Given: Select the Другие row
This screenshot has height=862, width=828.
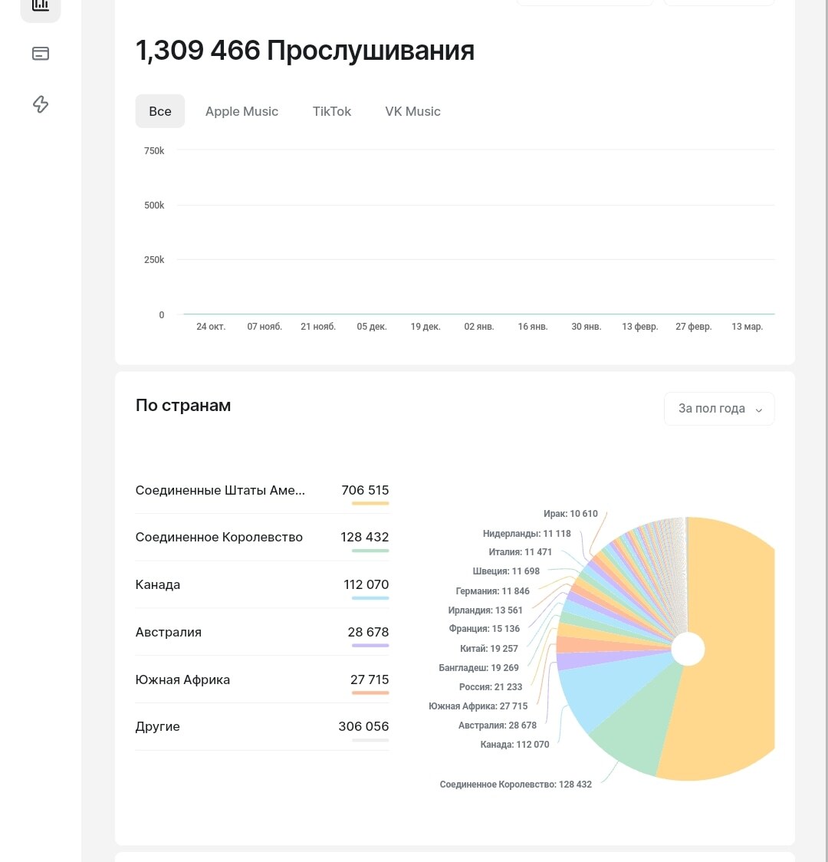Looking at the screenshot, I should pos(262,727).
